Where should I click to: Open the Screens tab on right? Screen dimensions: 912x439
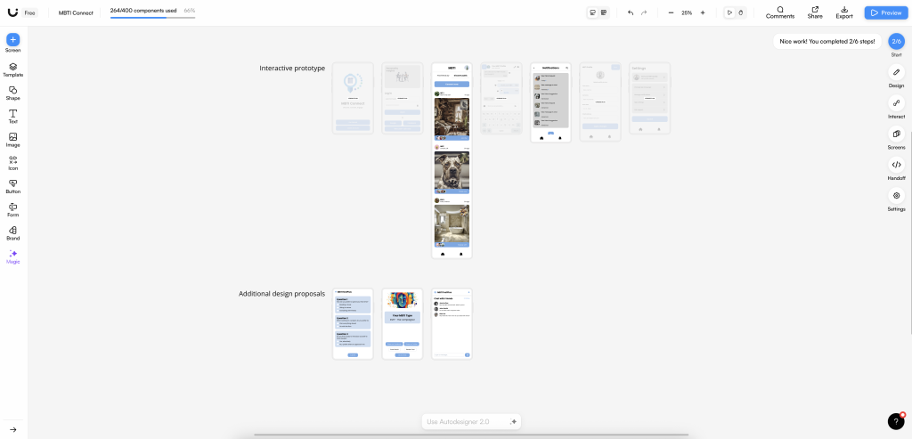point(896,135)
